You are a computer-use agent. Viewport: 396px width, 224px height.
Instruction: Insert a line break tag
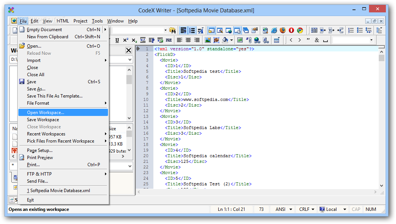coord(143,40)
